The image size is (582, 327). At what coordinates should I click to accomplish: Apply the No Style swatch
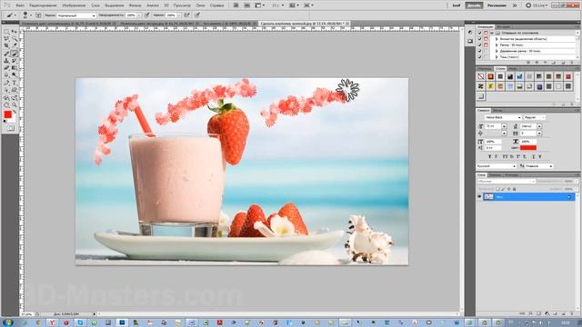481,76
